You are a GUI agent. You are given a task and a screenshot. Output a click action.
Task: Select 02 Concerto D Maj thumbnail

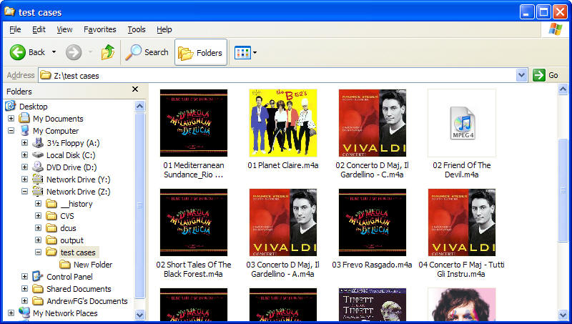[x=373, y=123]
